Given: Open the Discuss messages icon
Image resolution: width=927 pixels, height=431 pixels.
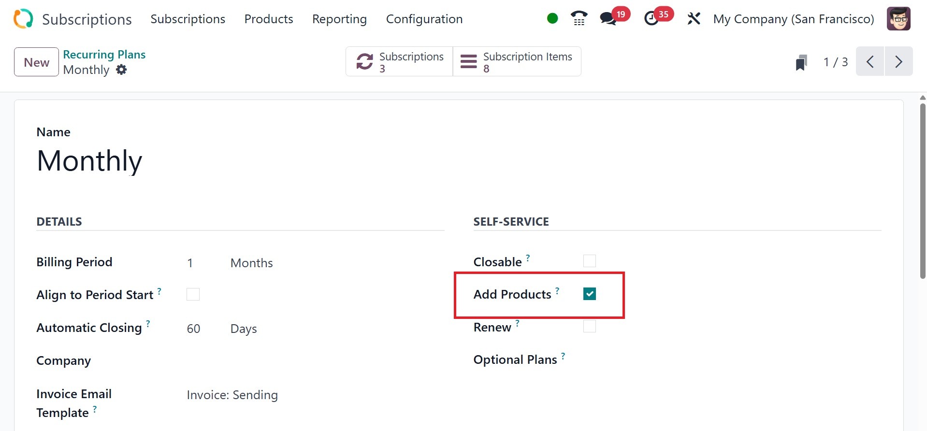Looking at the screenshot, I should pos(608,19).
